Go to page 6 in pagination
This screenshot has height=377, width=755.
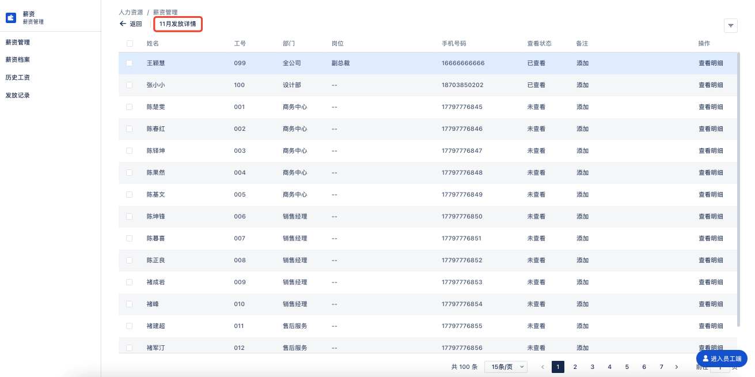tap(644, 367)
